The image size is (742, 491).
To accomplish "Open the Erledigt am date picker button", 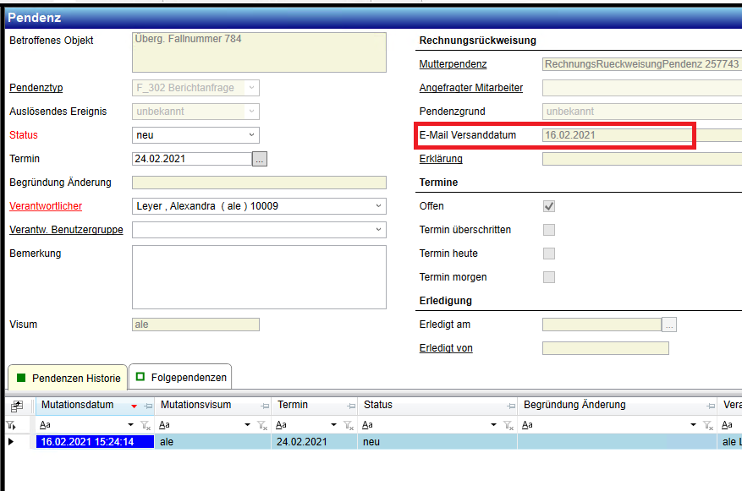I will 669,325.
